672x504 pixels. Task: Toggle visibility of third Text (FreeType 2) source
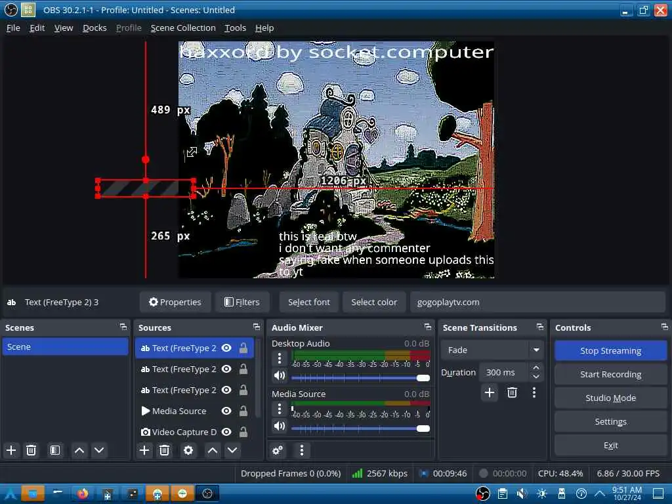[226, 390]
